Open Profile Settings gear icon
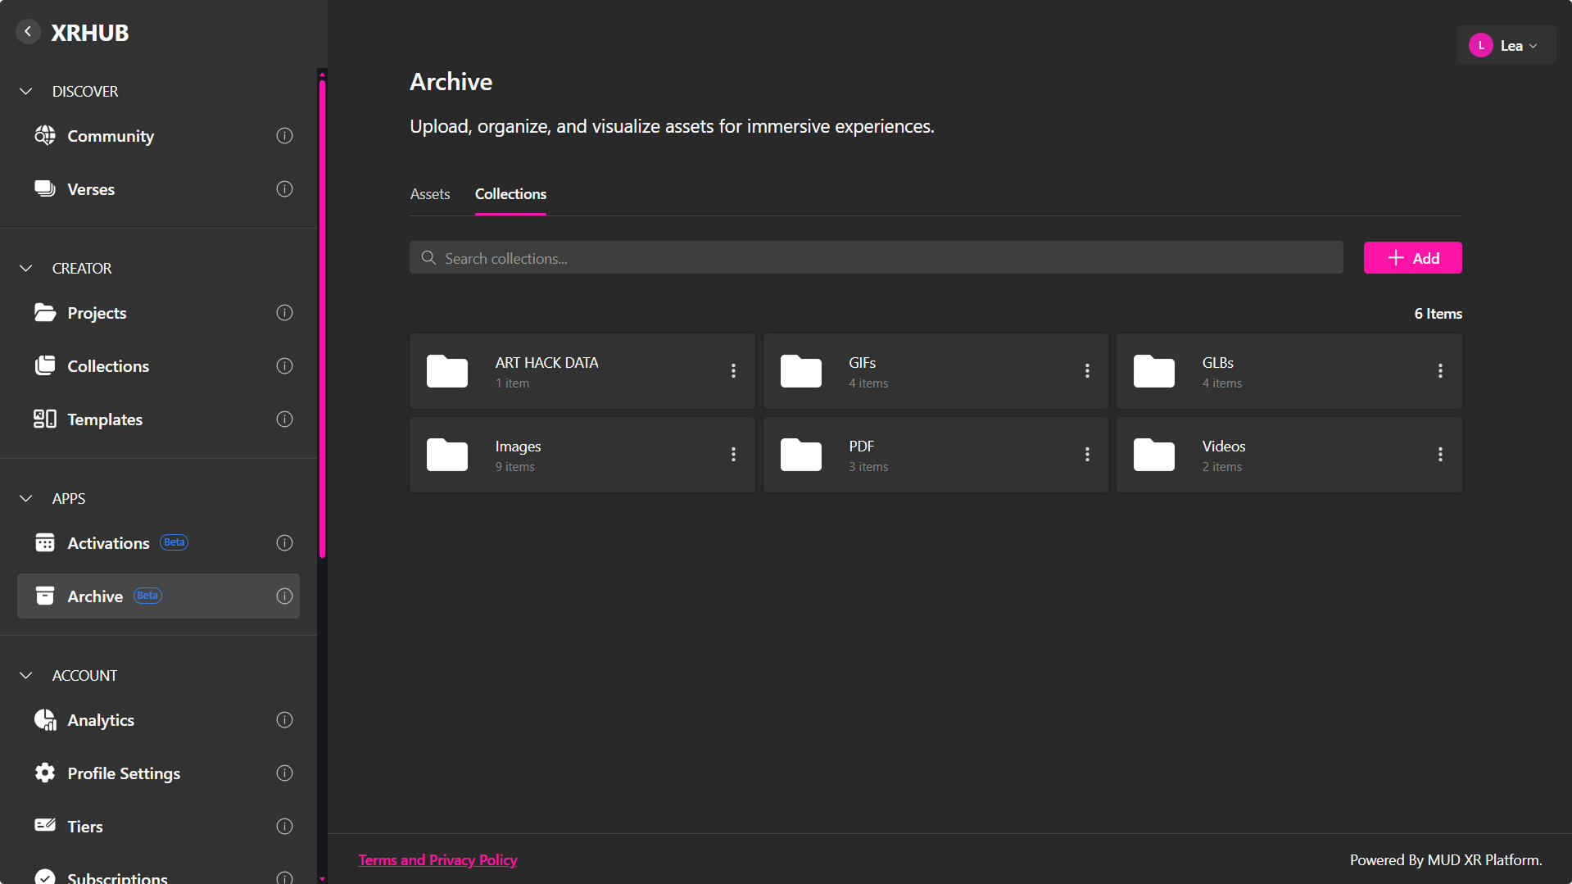Viewport: 1572px width, 884px height. click(x=45, y=773)
